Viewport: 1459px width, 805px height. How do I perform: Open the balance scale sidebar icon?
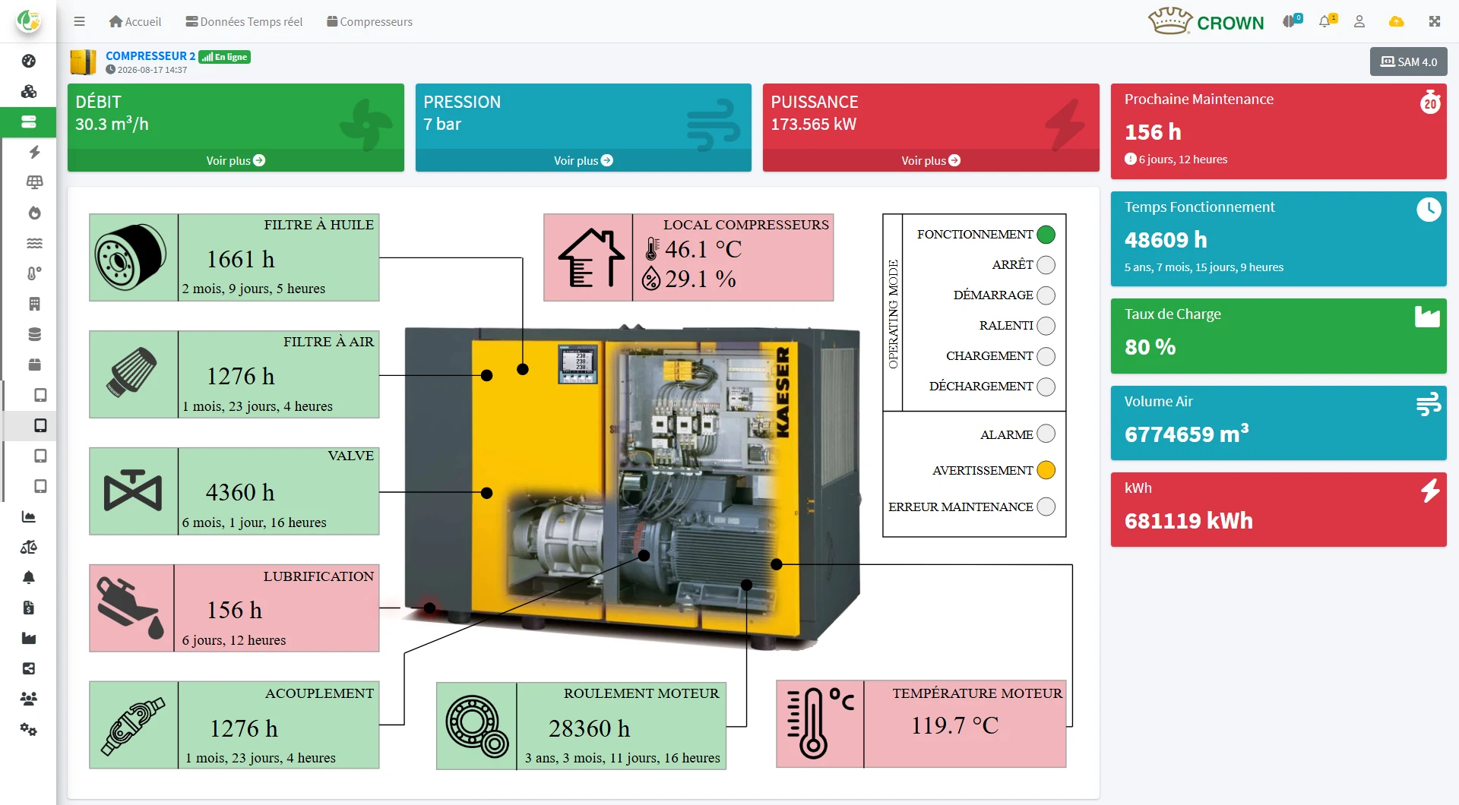point(29,547)
